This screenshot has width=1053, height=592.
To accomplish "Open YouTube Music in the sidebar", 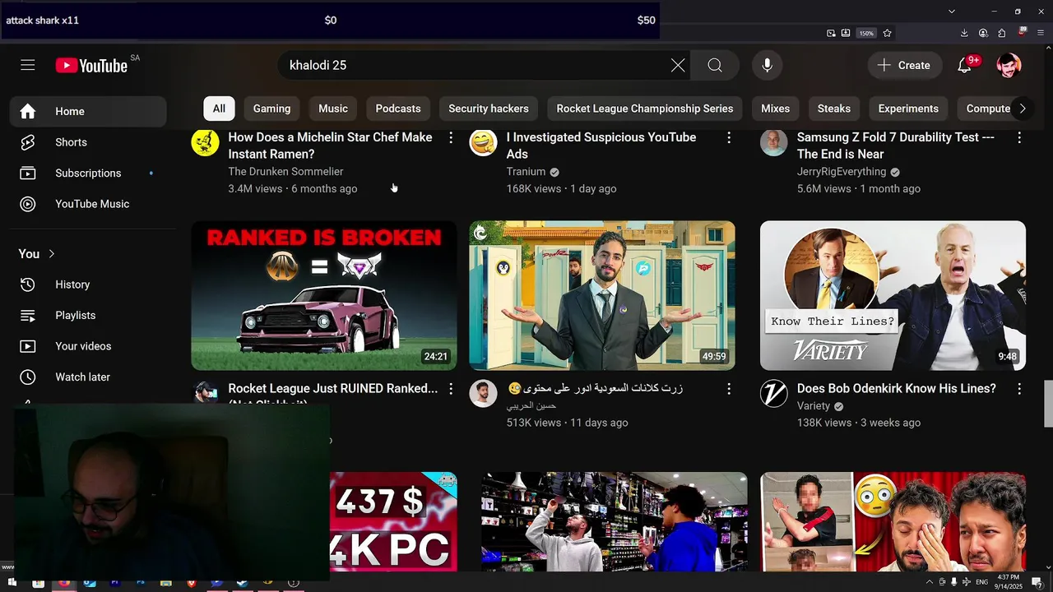I will pos(88,204).
